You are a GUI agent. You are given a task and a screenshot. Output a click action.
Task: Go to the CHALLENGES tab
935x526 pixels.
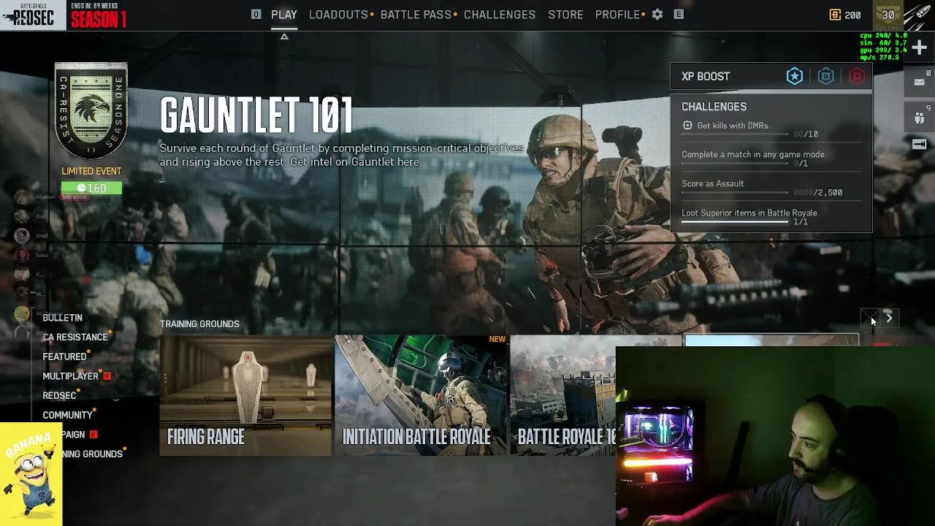click(500, 15)
